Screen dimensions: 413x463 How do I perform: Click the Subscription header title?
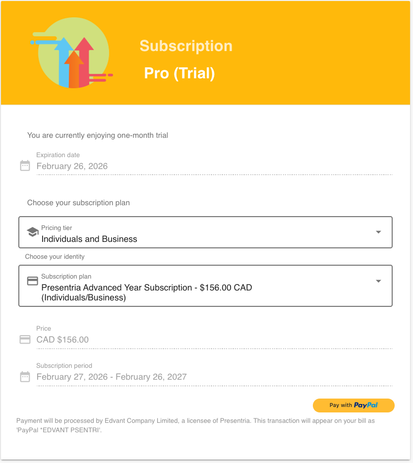[186, 46]
